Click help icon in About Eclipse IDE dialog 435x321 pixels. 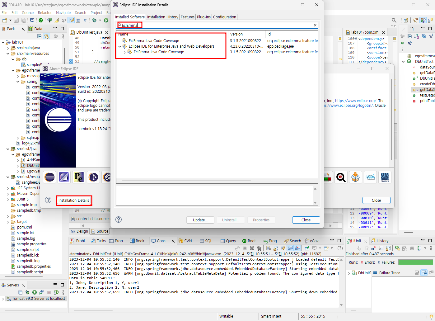[48, 200]
